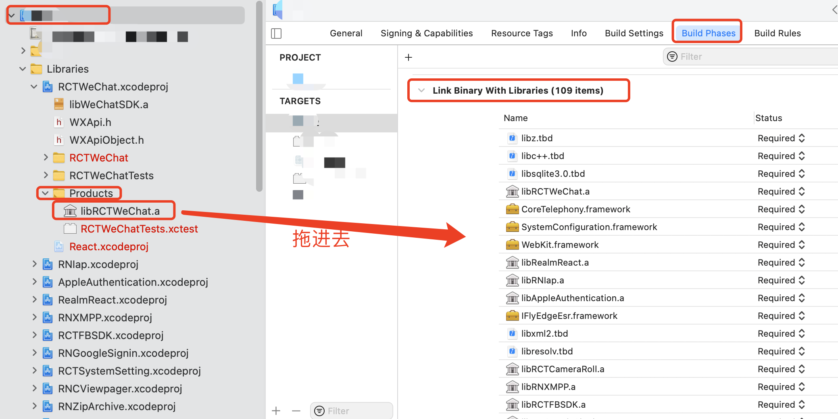Click the RCTFBSDK.xcodeproj project icon
Screen dimensions: 838x419
48,335
